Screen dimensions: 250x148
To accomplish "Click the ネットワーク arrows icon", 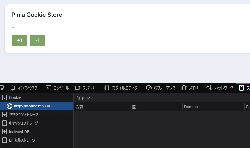I will point(209,88).
